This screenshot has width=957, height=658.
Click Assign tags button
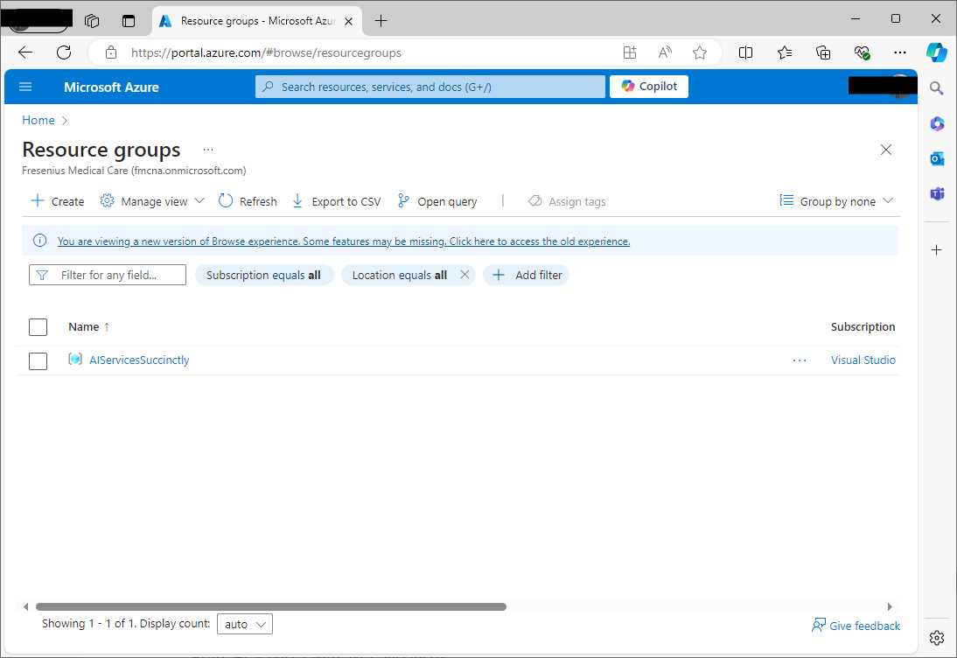pyautogui.click(x=567, y=201)
